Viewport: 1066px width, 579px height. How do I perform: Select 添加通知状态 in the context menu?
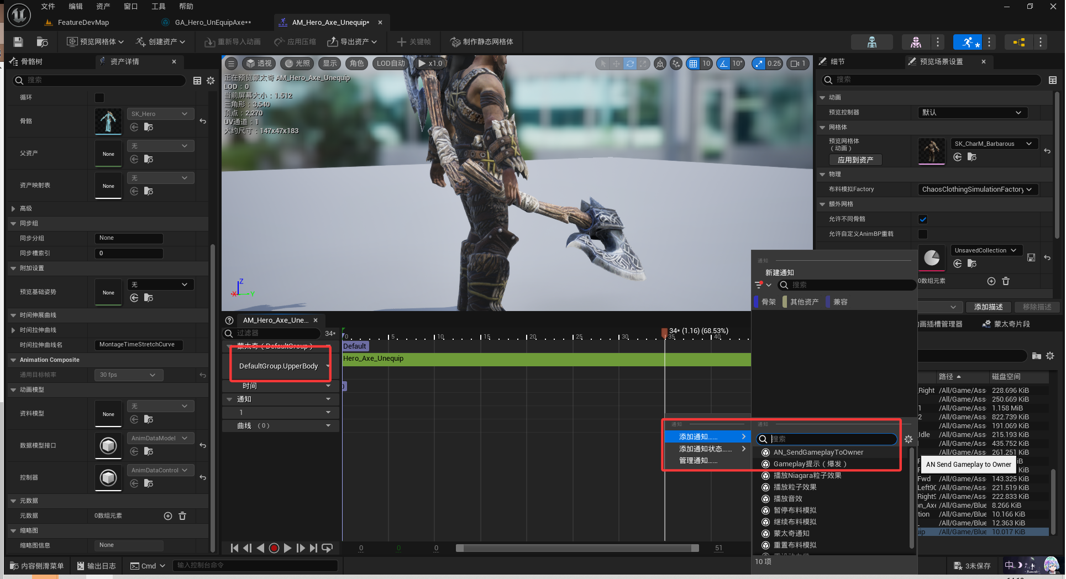[707, 449]
